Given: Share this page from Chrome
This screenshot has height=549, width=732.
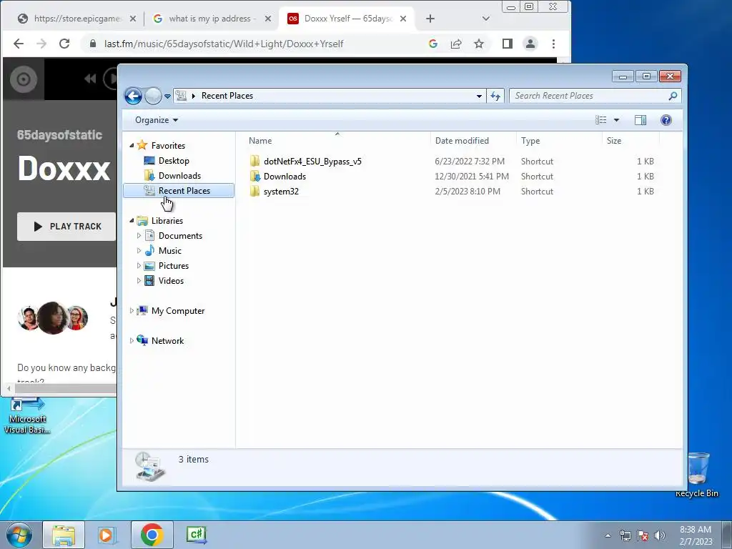Looking at the screenshot, I should [x=456, y=44].
